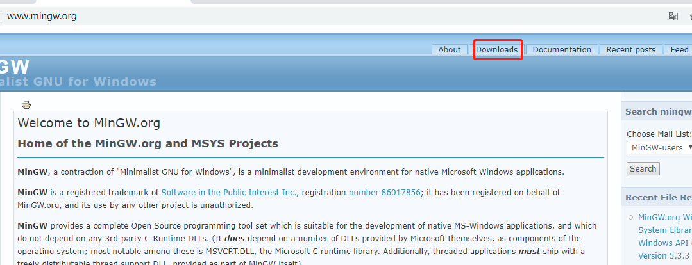Click the Home of the MinGW.org and MSYS Projects heading
The width and height of the screenshot is (692, 265).
pyautogui.click(x=148, y=143)
